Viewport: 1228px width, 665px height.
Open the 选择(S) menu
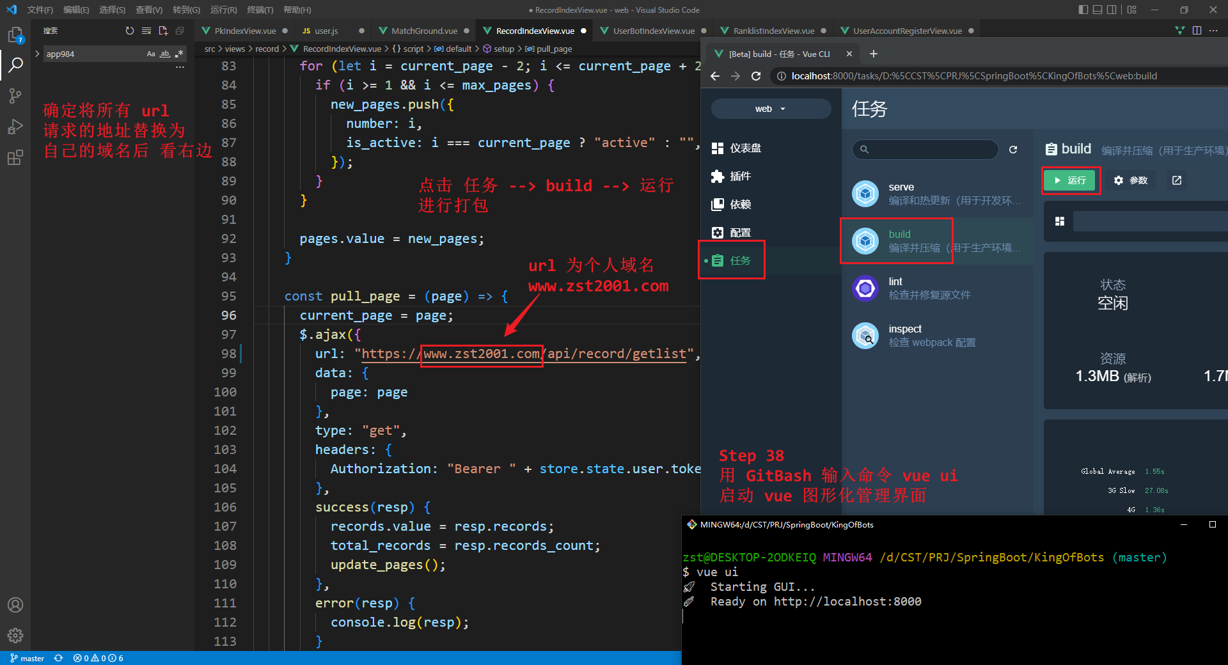tap(113, 10)
